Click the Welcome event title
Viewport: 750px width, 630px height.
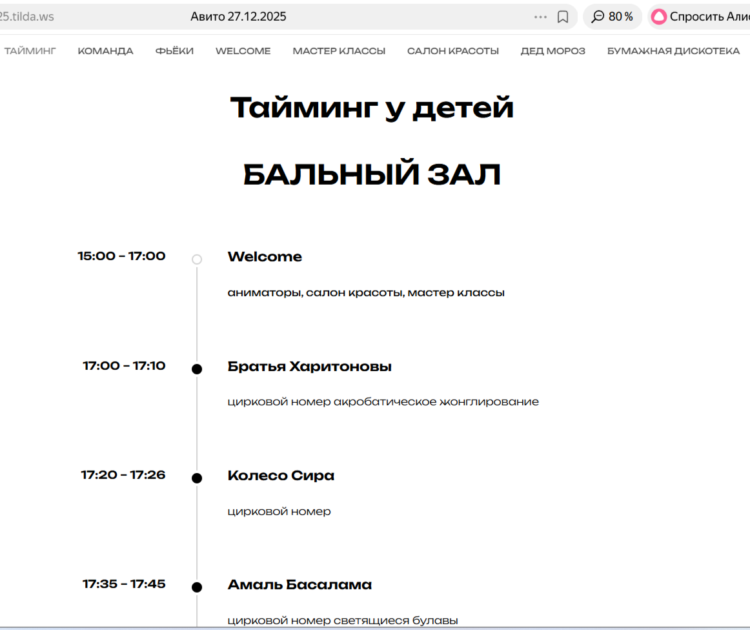coord(265,256)
